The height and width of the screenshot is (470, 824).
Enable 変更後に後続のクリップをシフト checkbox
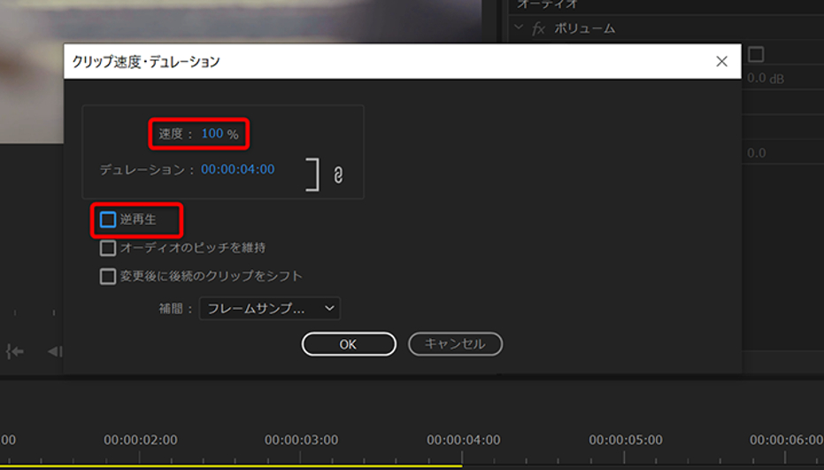point(108,276)
